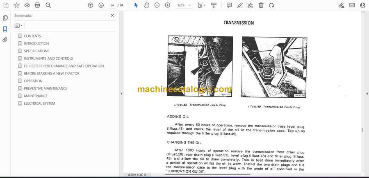The image size is (369, 178).
Task: Click the scrolling mode keyboard icon
Action: click(x=214, y=5)
